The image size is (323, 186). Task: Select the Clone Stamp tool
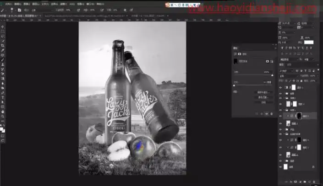pos(3,64)
